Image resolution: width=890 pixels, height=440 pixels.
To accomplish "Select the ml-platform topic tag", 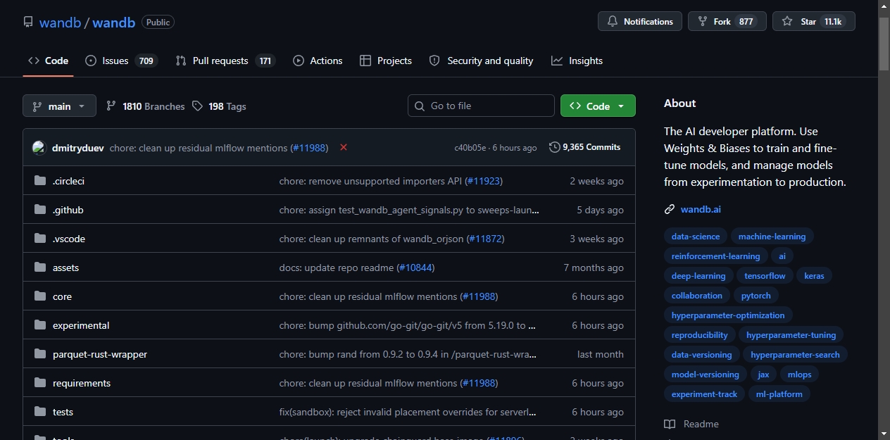I will 779,394.
